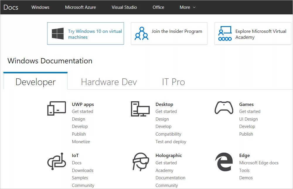Open Visual Studio in the navigation bar

(x=124, y=7)
